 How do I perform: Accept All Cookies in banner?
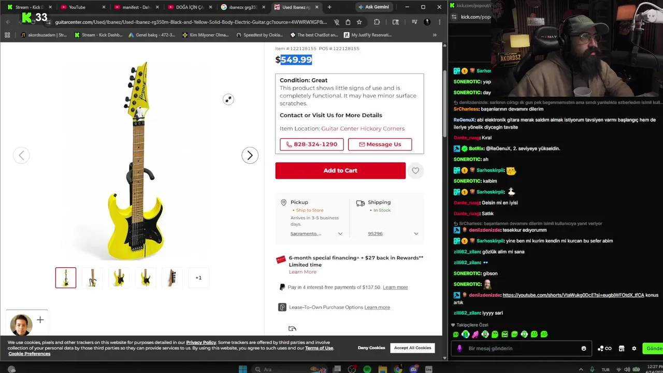tap(412, 348)
